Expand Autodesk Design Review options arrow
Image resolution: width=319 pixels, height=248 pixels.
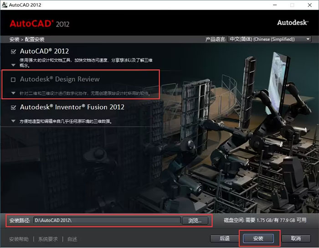[13, 93]
